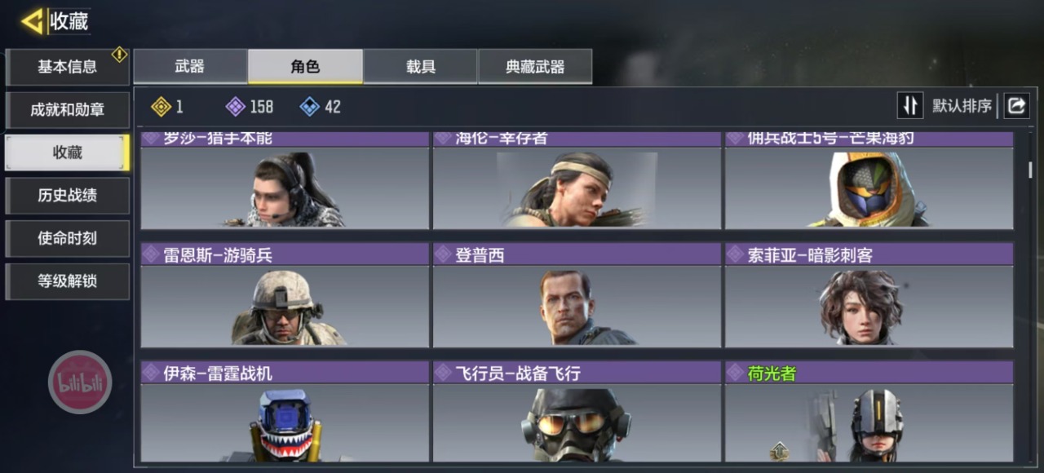Click the bilibili watermark logo
The height and width of the screenshot is (473, 1044).
tap(80, 382)
